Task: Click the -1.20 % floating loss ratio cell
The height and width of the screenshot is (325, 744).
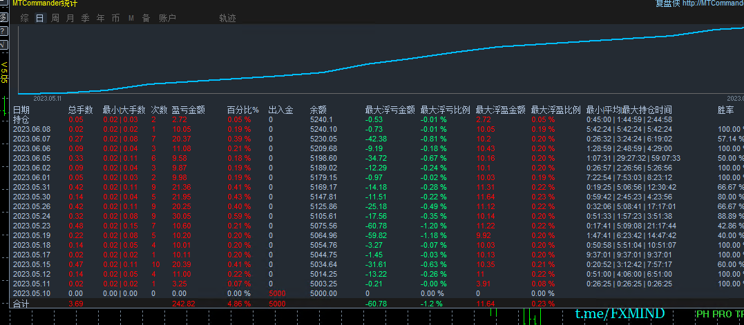Action: pyautogui.click(x=434, y=226)
